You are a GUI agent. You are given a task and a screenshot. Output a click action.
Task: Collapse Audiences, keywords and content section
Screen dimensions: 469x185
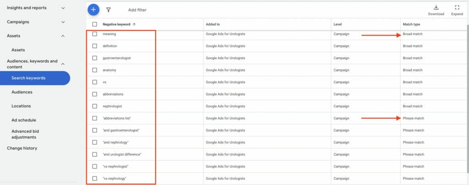pyautogui.click(x=63, y=64)
